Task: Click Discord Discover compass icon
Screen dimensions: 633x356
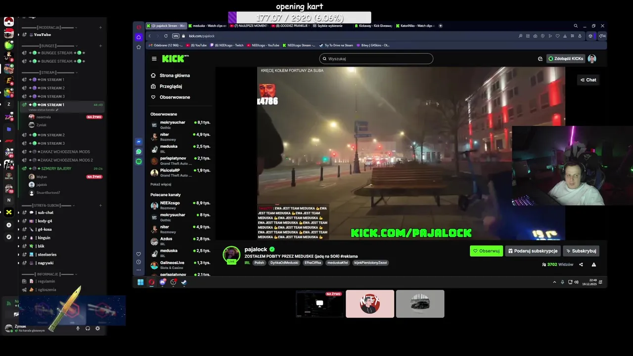Action: [x=8, y=237]
